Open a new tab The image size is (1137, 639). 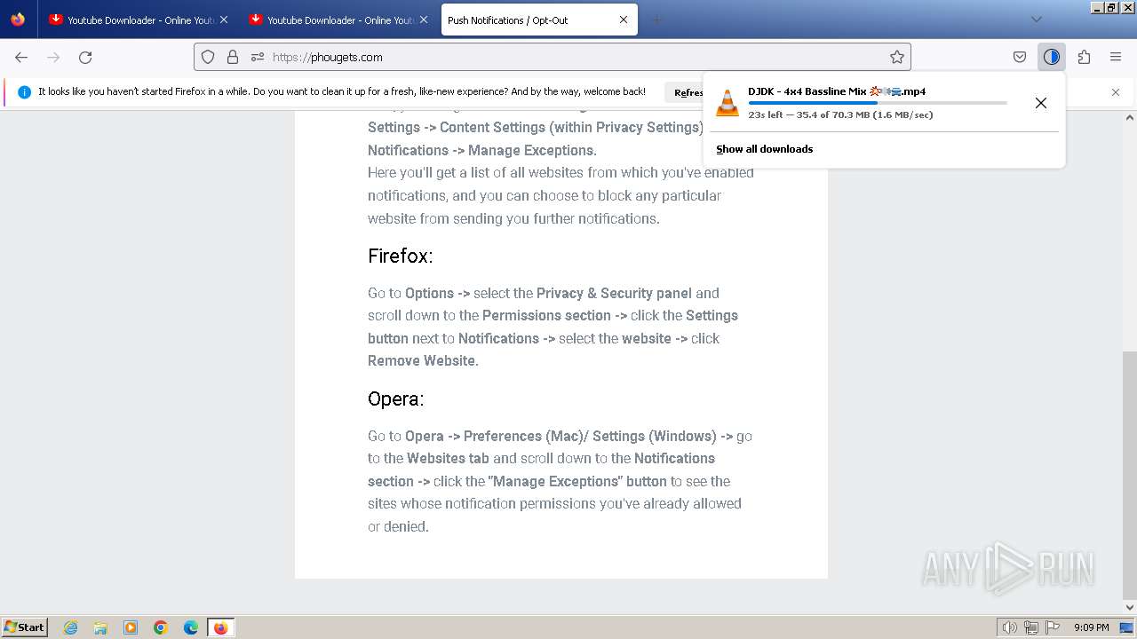656,20
